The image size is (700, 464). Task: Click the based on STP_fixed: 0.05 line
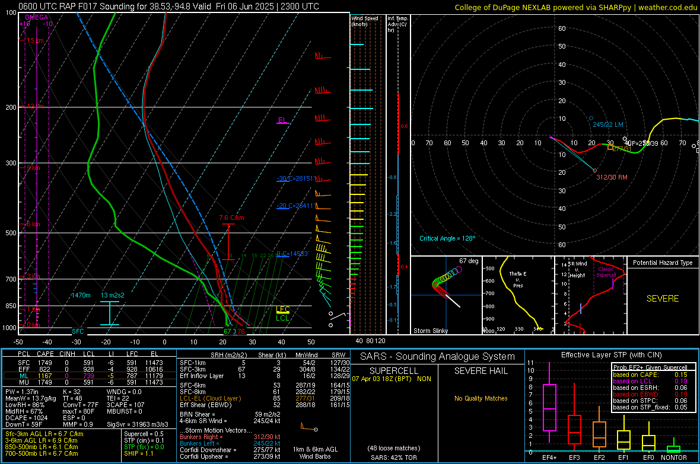coord(650,407)
